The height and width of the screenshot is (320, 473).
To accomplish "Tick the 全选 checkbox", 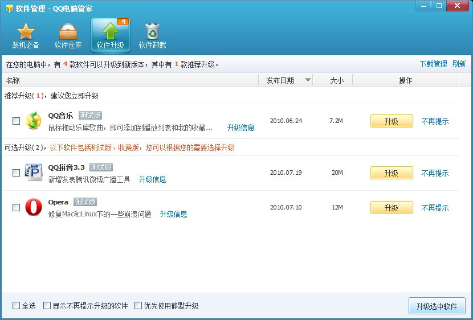I will click(17, 306).
